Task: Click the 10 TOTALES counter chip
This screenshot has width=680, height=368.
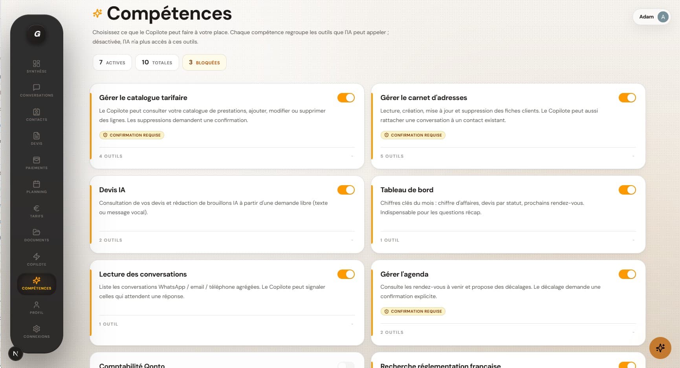Action: (157, 62)
